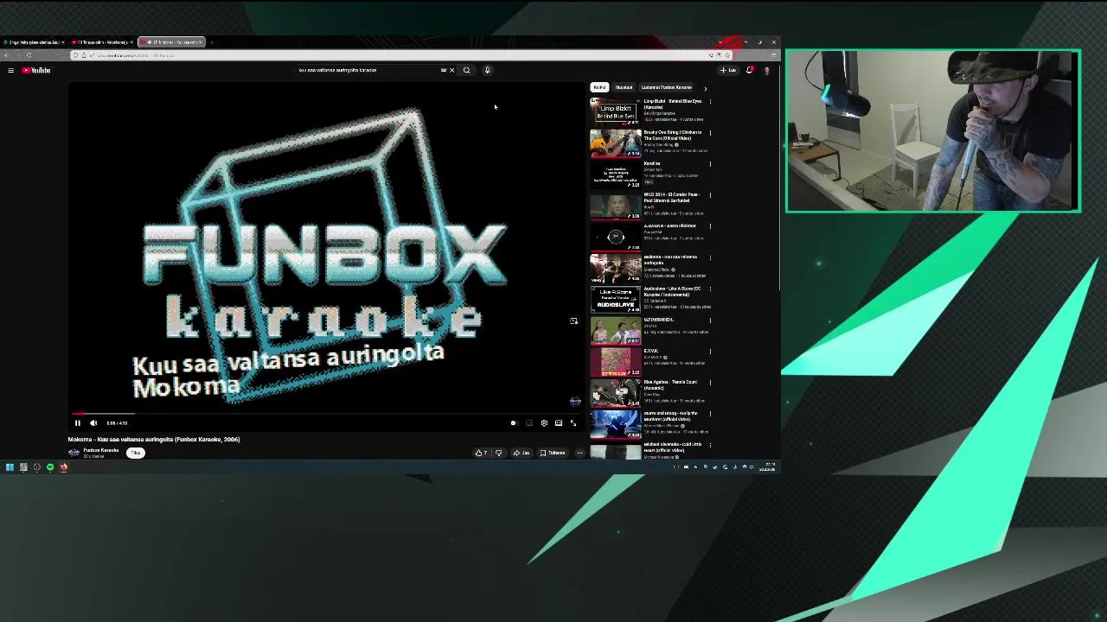Mute the video player volume

93,423
